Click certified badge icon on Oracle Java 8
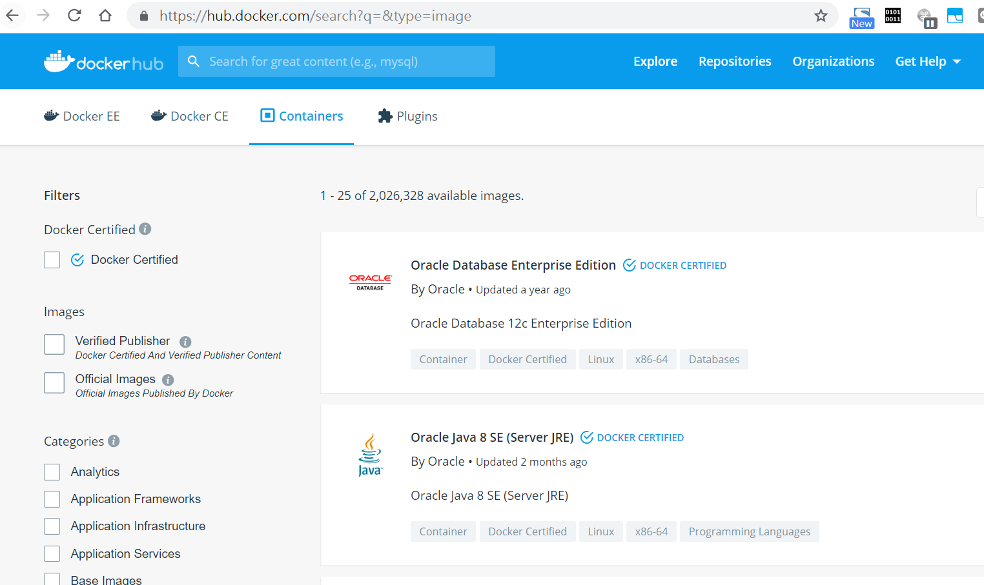Viewport: 984px width, 585px height. [x=587, y=437]
